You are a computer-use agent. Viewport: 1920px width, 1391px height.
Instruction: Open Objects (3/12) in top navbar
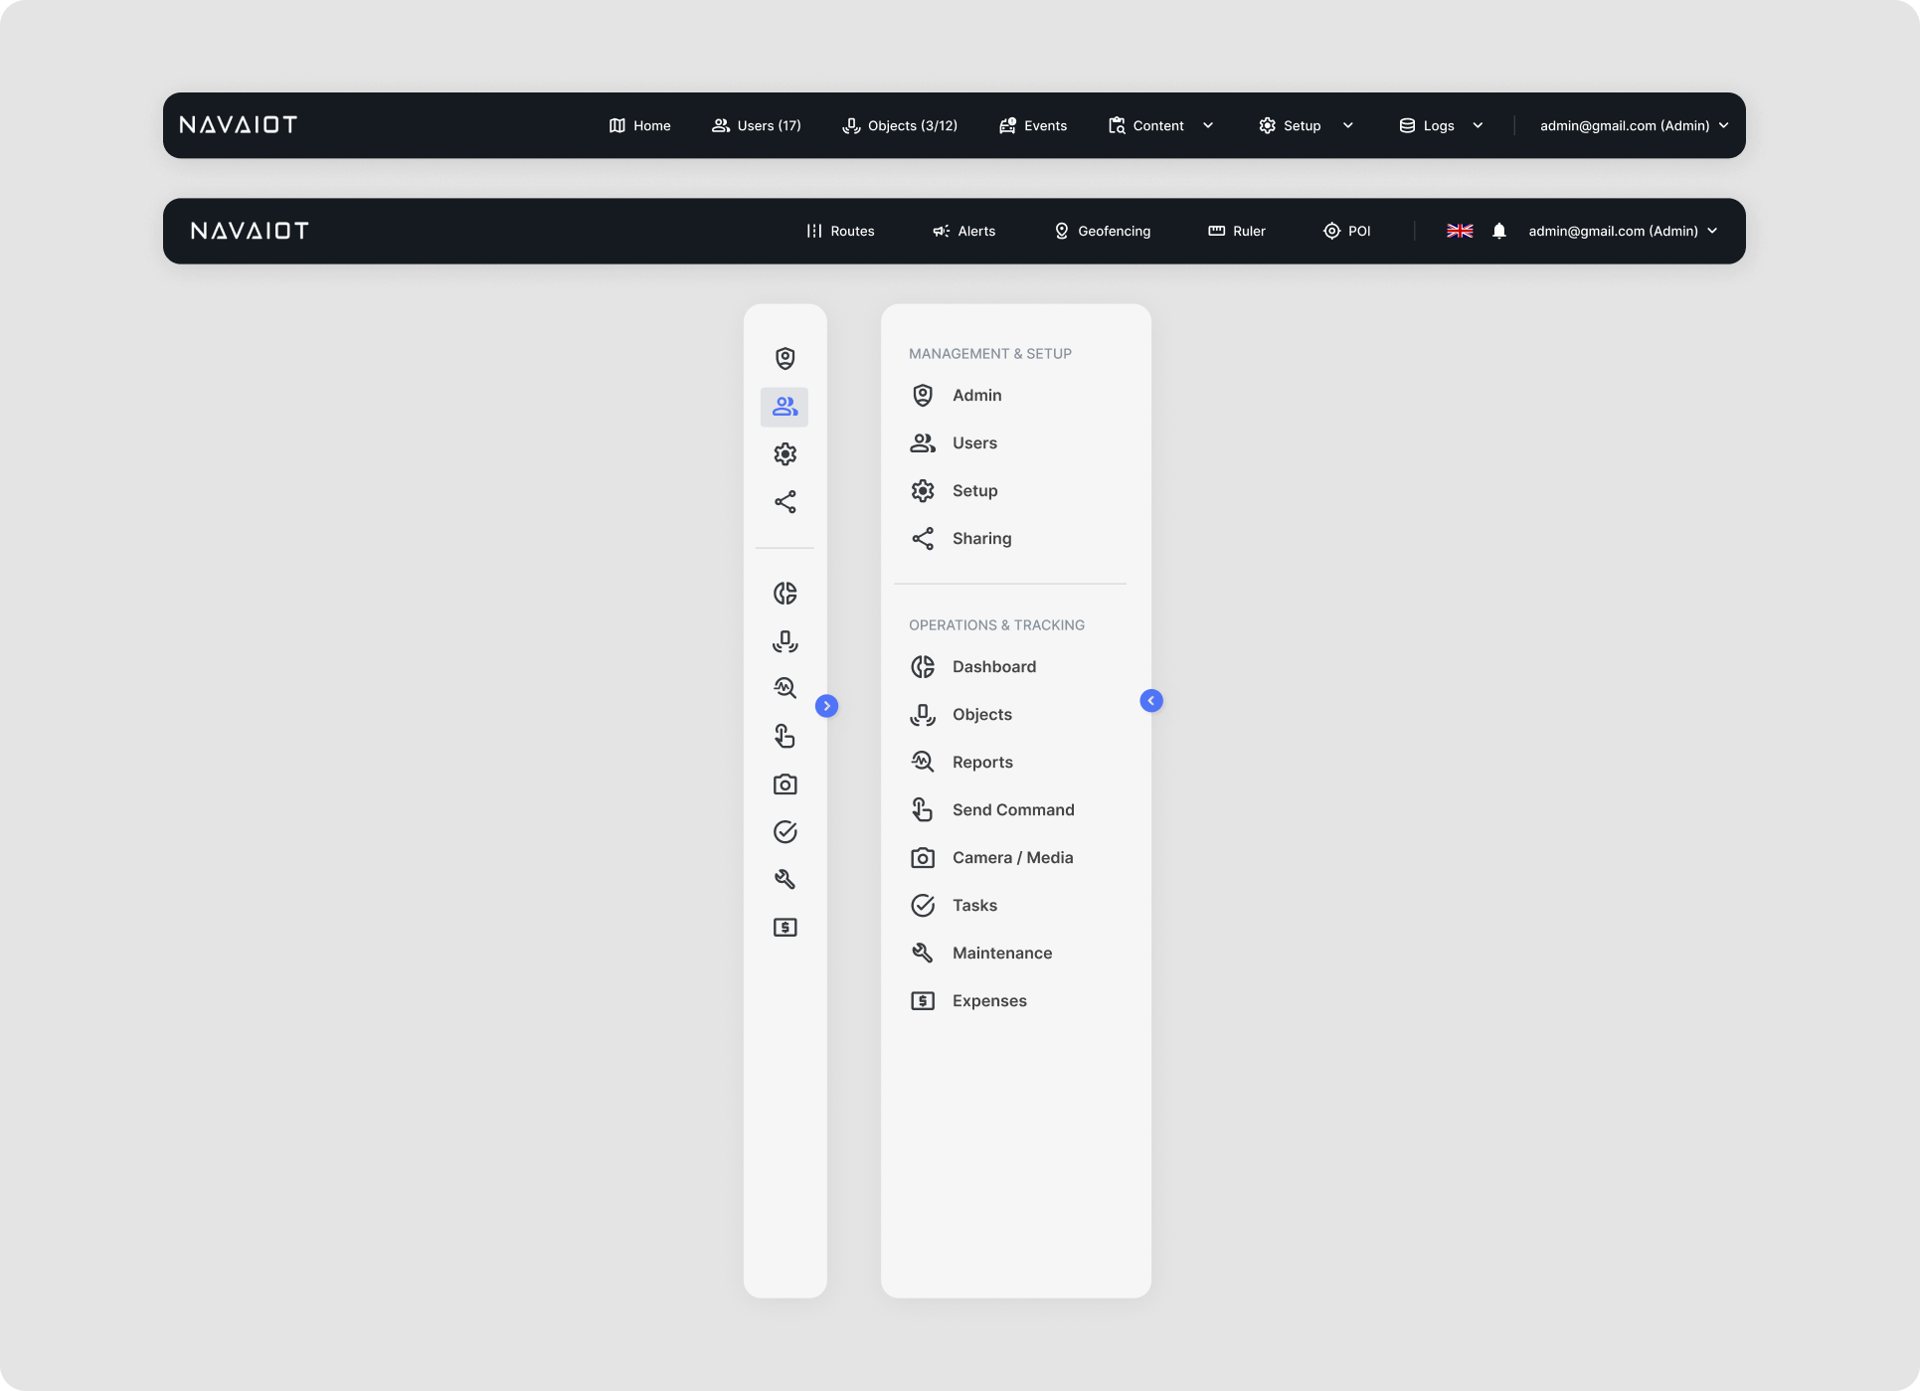pyautogui.click(x=900, y=125)
